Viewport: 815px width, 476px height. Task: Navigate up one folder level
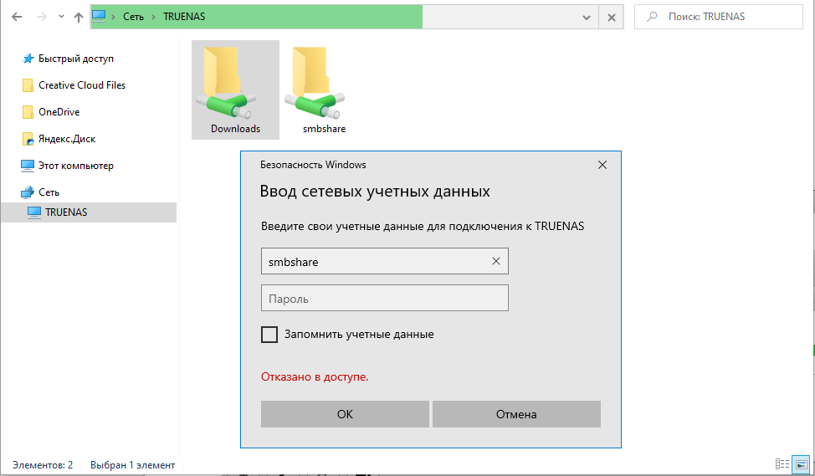[x=79, y=17]
